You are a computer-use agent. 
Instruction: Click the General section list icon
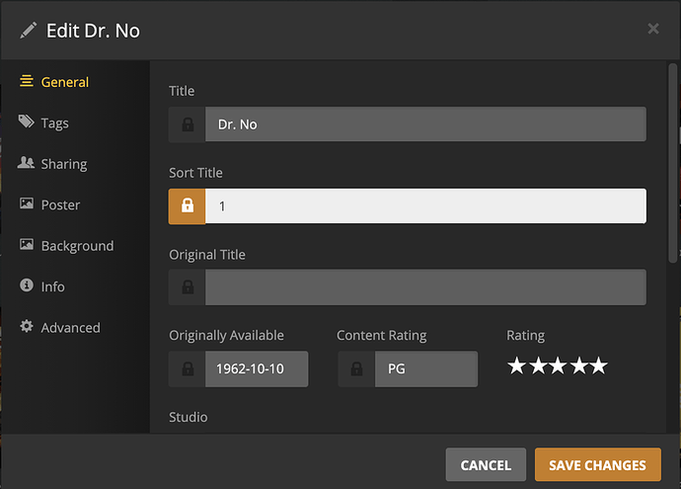click(x=27, y=81)
